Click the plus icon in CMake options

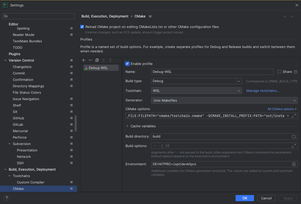(288, 116)
